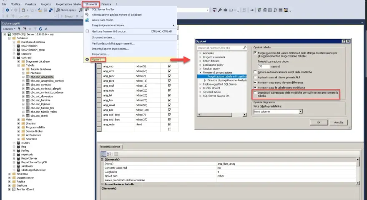Click the categorized view icon in Proprietà colonna
Image resolution: width=367 pixels, height=200 pixels.
[103, 154]
